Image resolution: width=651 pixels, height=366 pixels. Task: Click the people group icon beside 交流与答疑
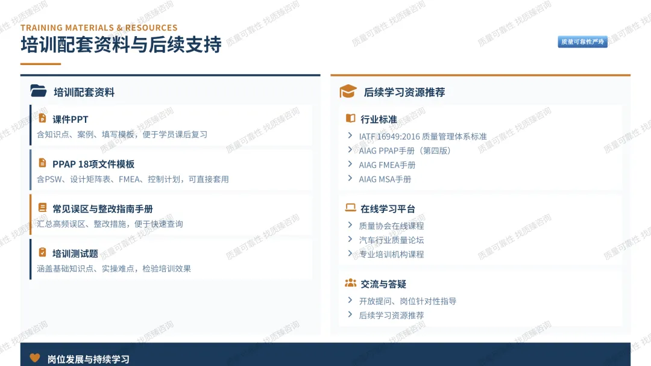pos(350,283)
